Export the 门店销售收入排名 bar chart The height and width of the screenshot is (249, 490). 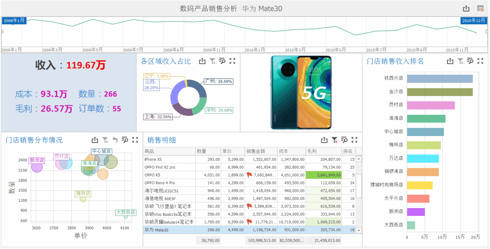450,61
